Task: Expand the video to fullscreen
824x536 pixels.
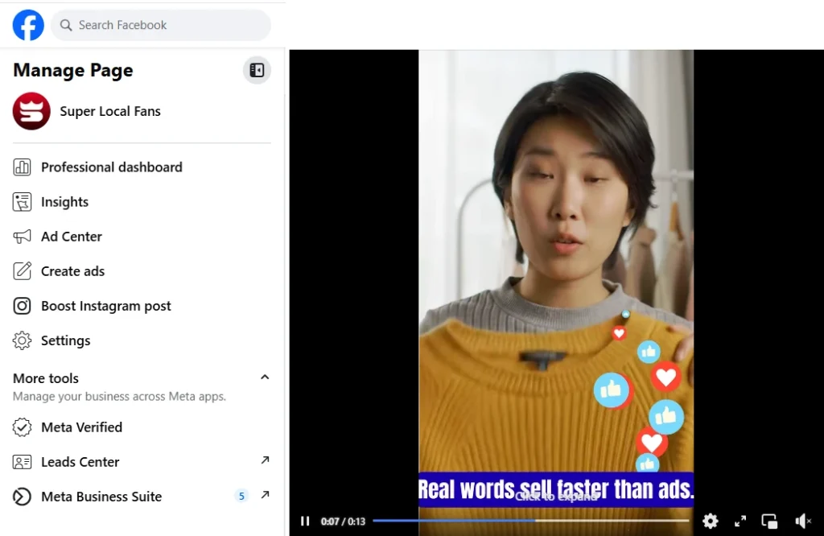Action: [x=740, y=521]
